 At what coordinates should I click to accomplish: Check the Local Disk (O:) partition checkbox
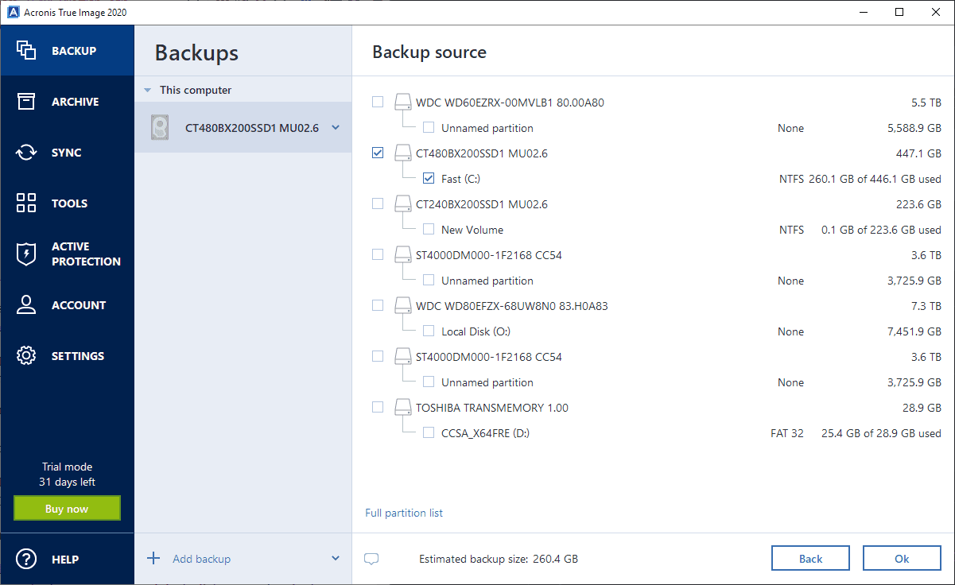(x=429, y=331)
